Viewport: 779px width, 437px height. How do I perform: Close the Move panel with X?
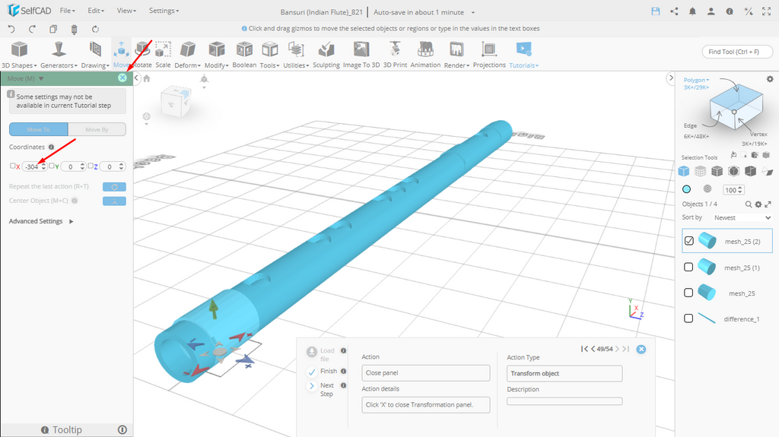point(122,78)
